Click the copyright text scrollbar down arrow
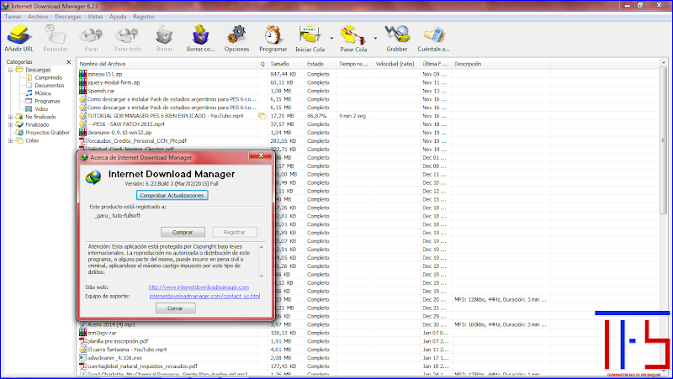 pos(262,276)
